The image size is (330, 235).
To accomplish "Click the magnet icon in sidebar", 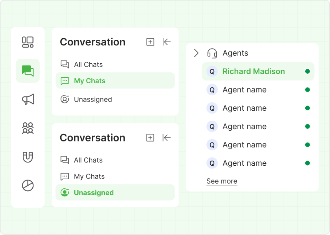I will 28,157.
